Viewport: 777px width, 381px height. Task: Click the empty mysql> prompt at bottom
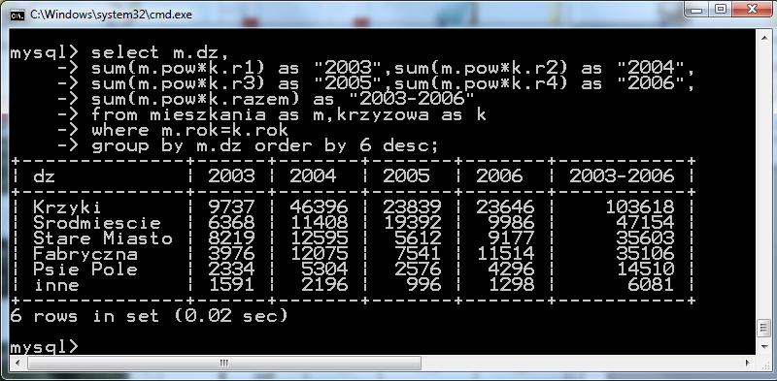[x=45, y=347]
